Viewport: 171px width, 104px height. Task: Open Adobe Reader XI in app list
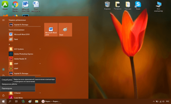click(x=25, y=59)
